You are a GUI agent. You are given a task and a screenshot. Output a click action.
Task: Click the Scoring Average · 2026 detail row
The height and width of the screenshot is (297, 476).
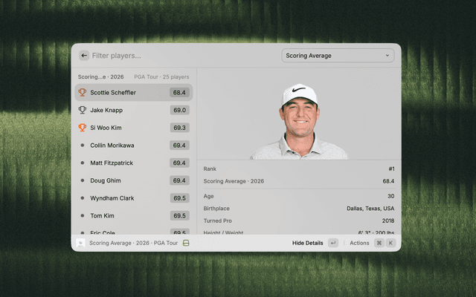click(299, 181)
